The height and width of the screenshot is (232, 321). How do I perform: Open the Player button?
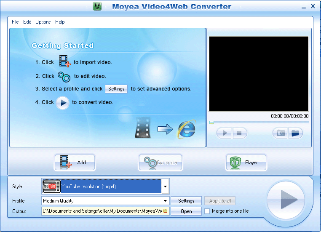pos(246,163)
